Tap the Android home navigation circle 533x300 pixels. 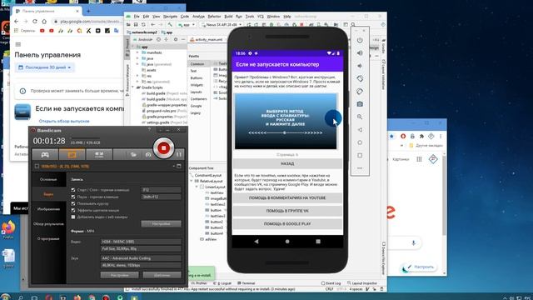pos(287,241)
